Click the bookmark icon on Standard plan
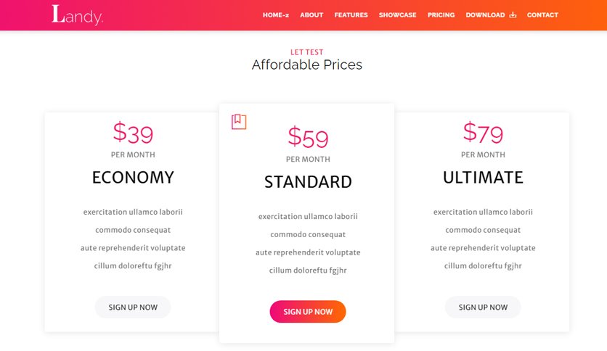The image size is (607, 351). pos(239,122)
